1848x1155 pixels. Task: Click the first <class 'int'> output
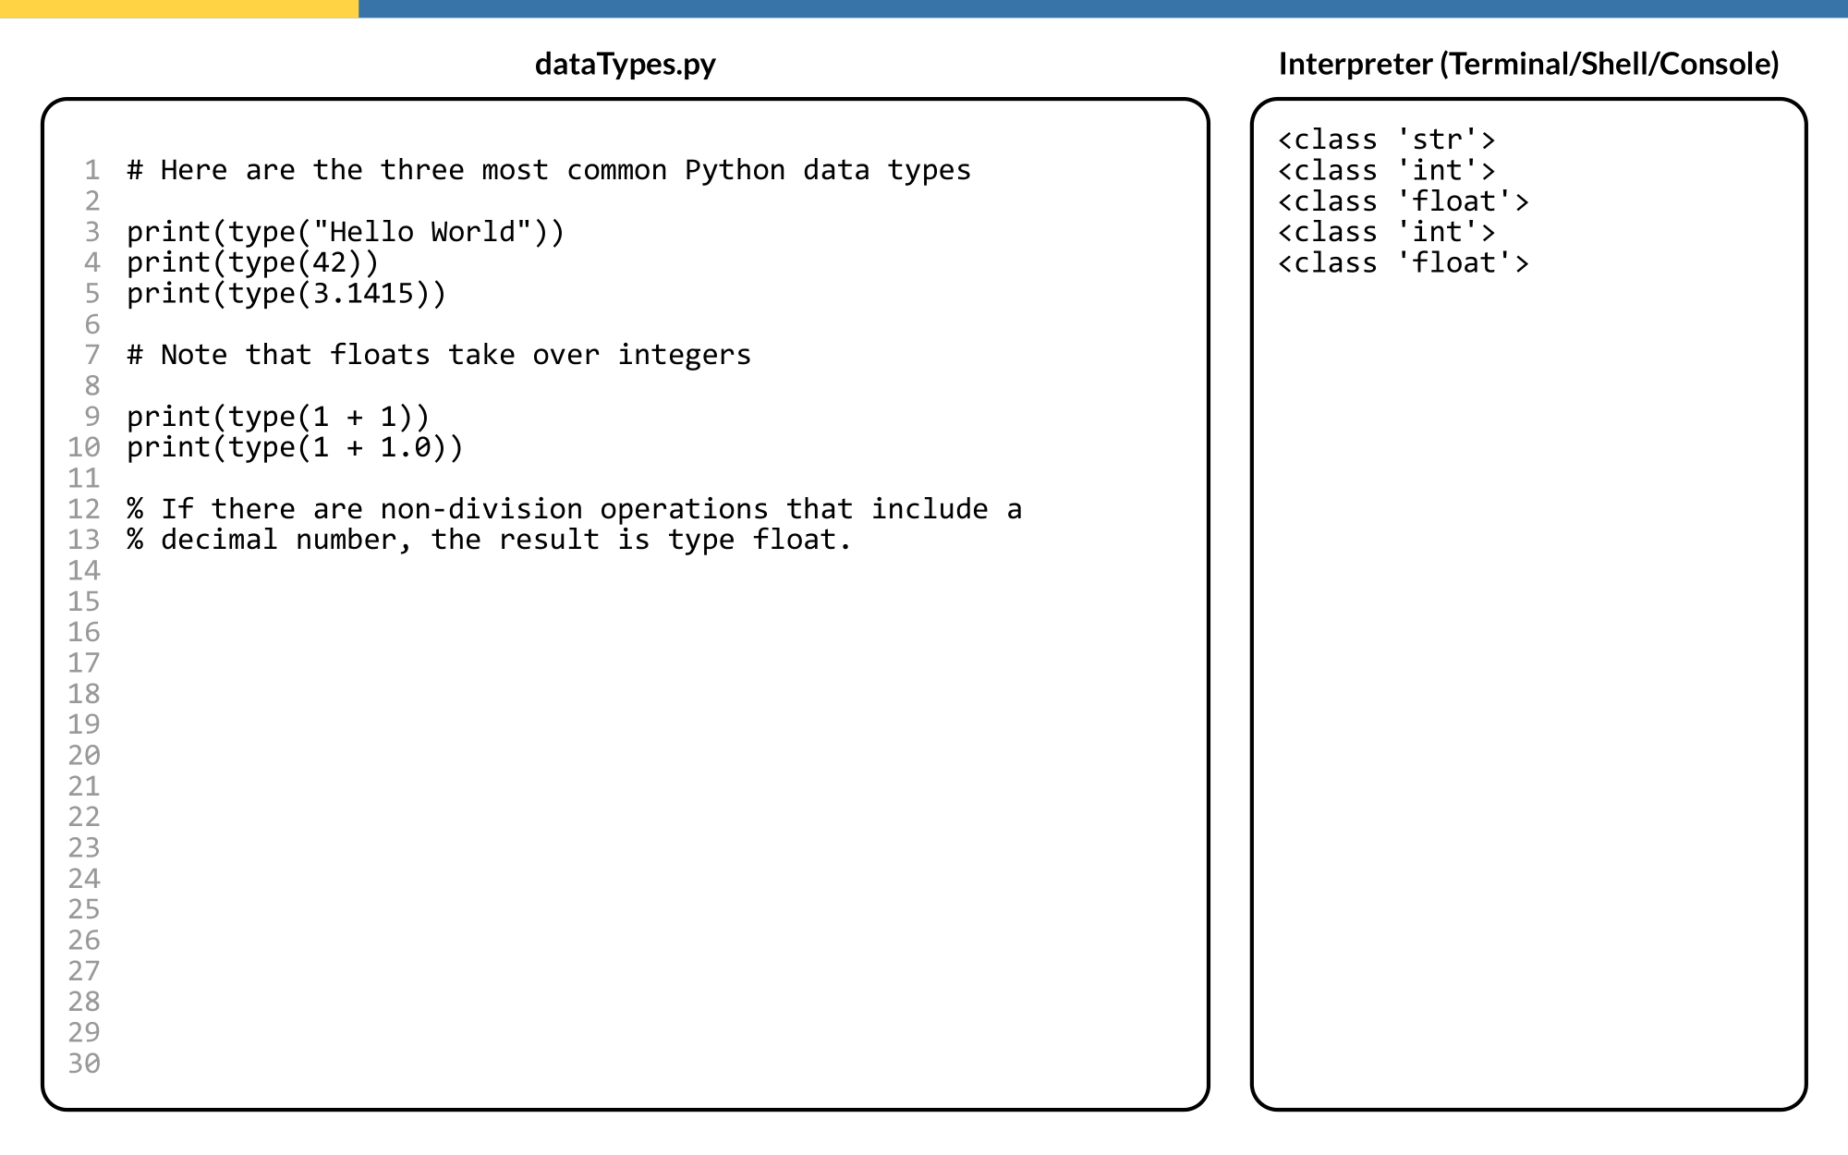click(x=1386, y=171)
